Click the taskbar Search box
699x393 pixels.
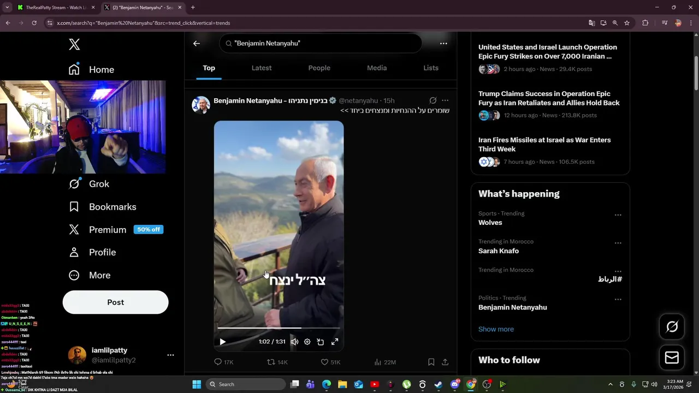(246, 384)
